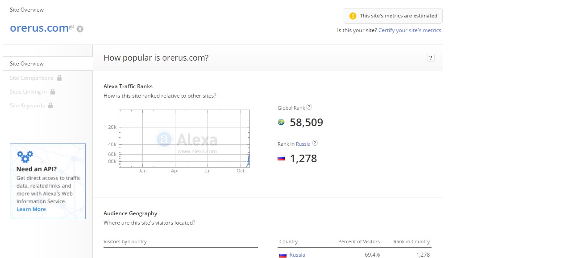Open the Site Comparisons menu item
Viewport: 569px width, 258px height.
(31, 78)
